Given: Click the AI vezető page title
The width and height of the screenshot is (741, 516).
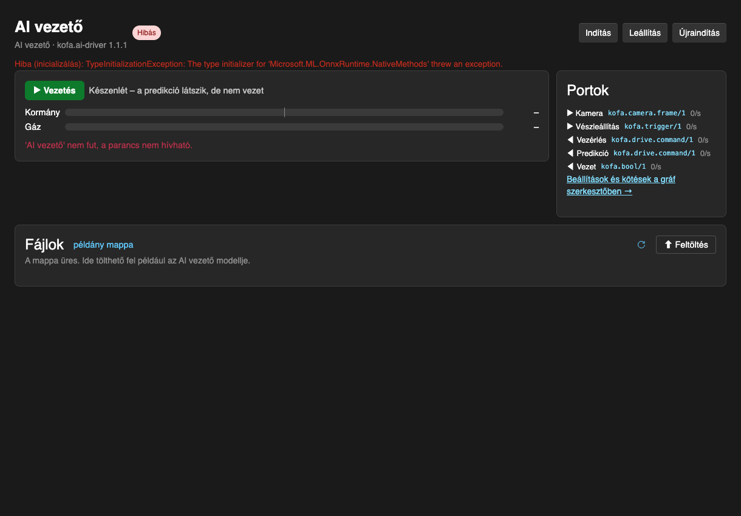Looking at the screenshot, I should [x=49, y=27].
